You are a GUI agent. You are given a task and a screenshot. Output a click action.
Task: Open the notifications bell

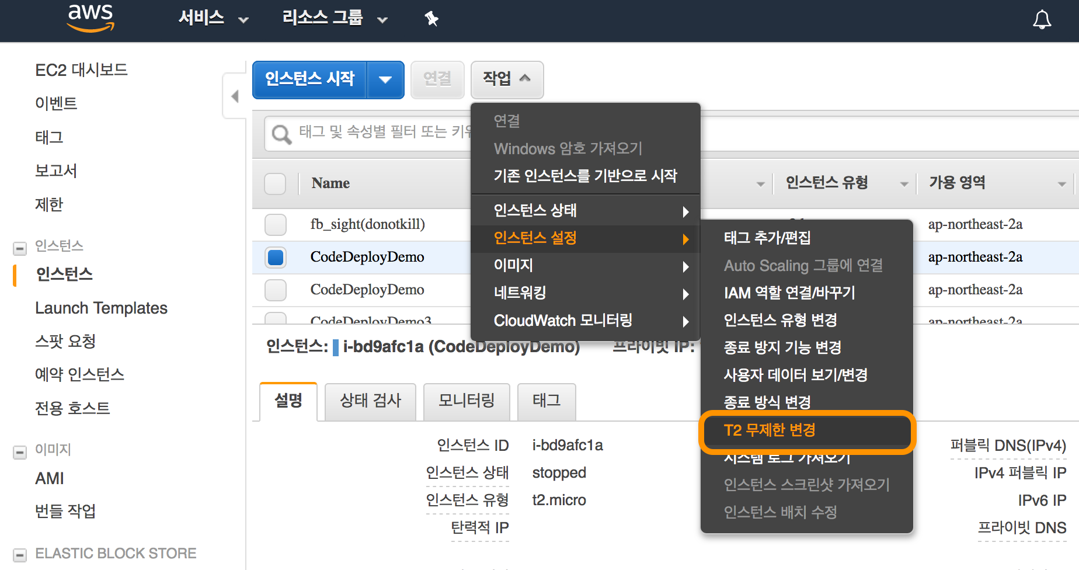[1042, 19]
